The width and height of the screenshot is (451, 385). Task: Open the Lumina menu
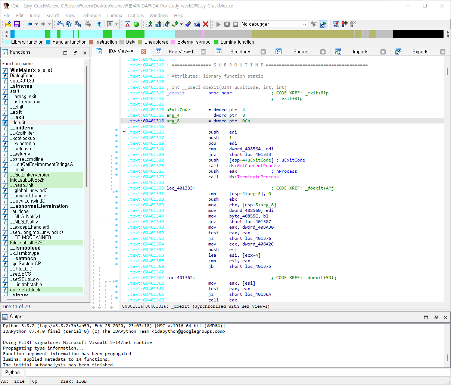115,15
